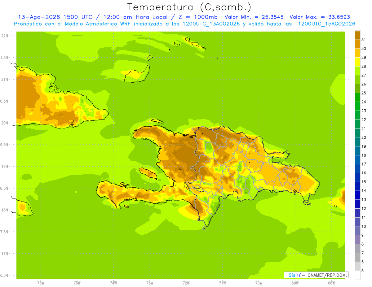Pick the yellow color bar segment between 28 and 29
Screen dimensions: 372x287
click(x=357, y=62)
